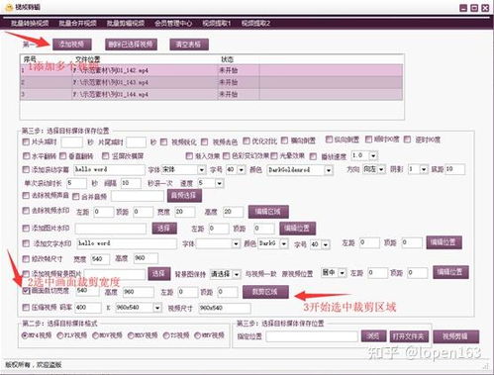This screenshot has height=375, width=494.
Task: Click the 视频剪辑 start button
Action: pos(455,336)
